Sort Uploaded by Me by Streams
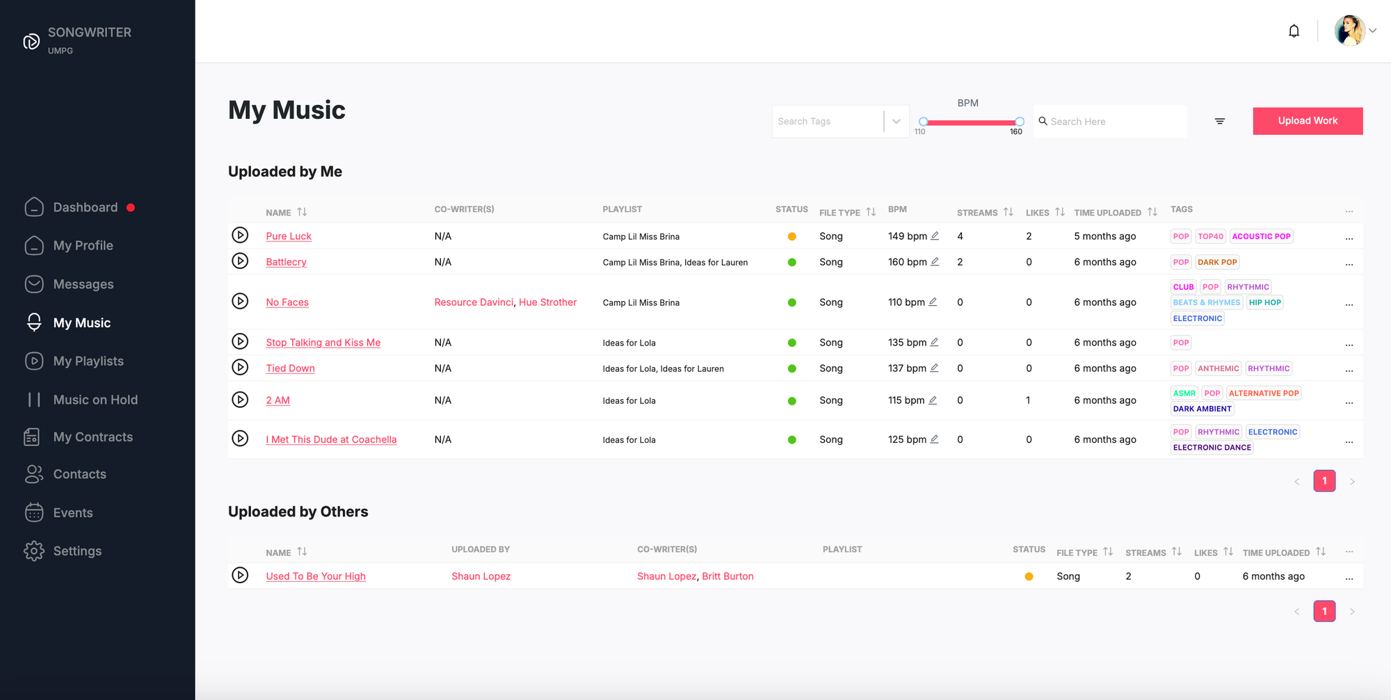1391x700 pixels. [x=1008, y=212]
